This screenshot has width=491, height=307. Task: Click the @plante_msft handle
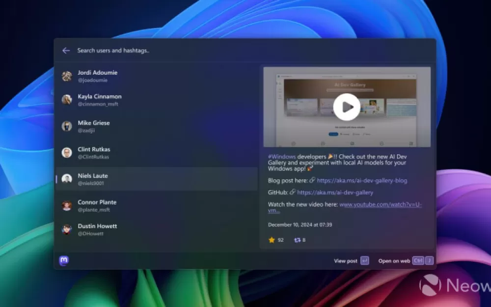pyautogui.click(x=94, y=210)
